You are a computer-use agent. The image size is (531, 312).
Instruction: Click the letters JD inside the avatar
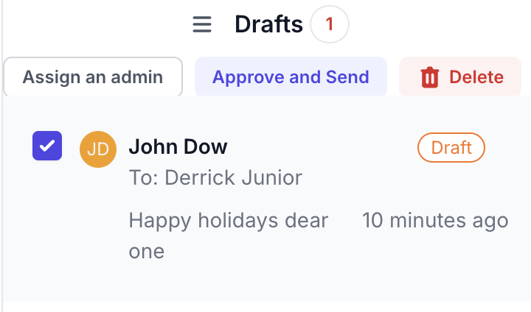click(x=97, y=149)
